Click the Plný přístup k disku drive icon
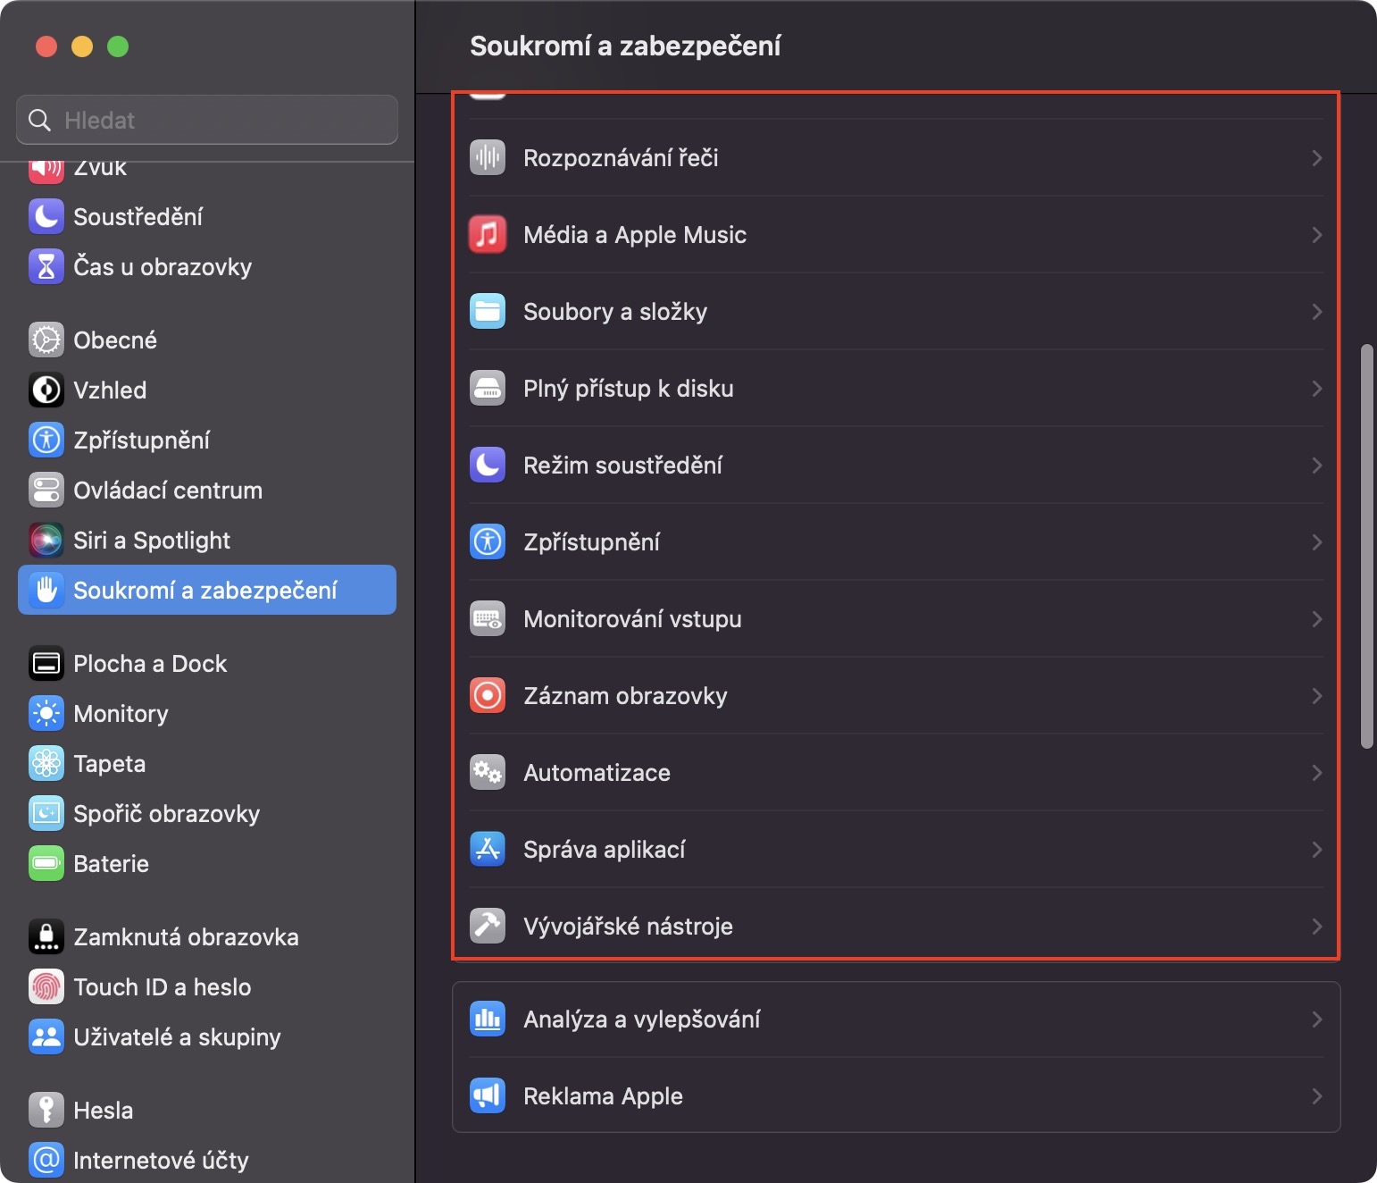 [488, 389]
